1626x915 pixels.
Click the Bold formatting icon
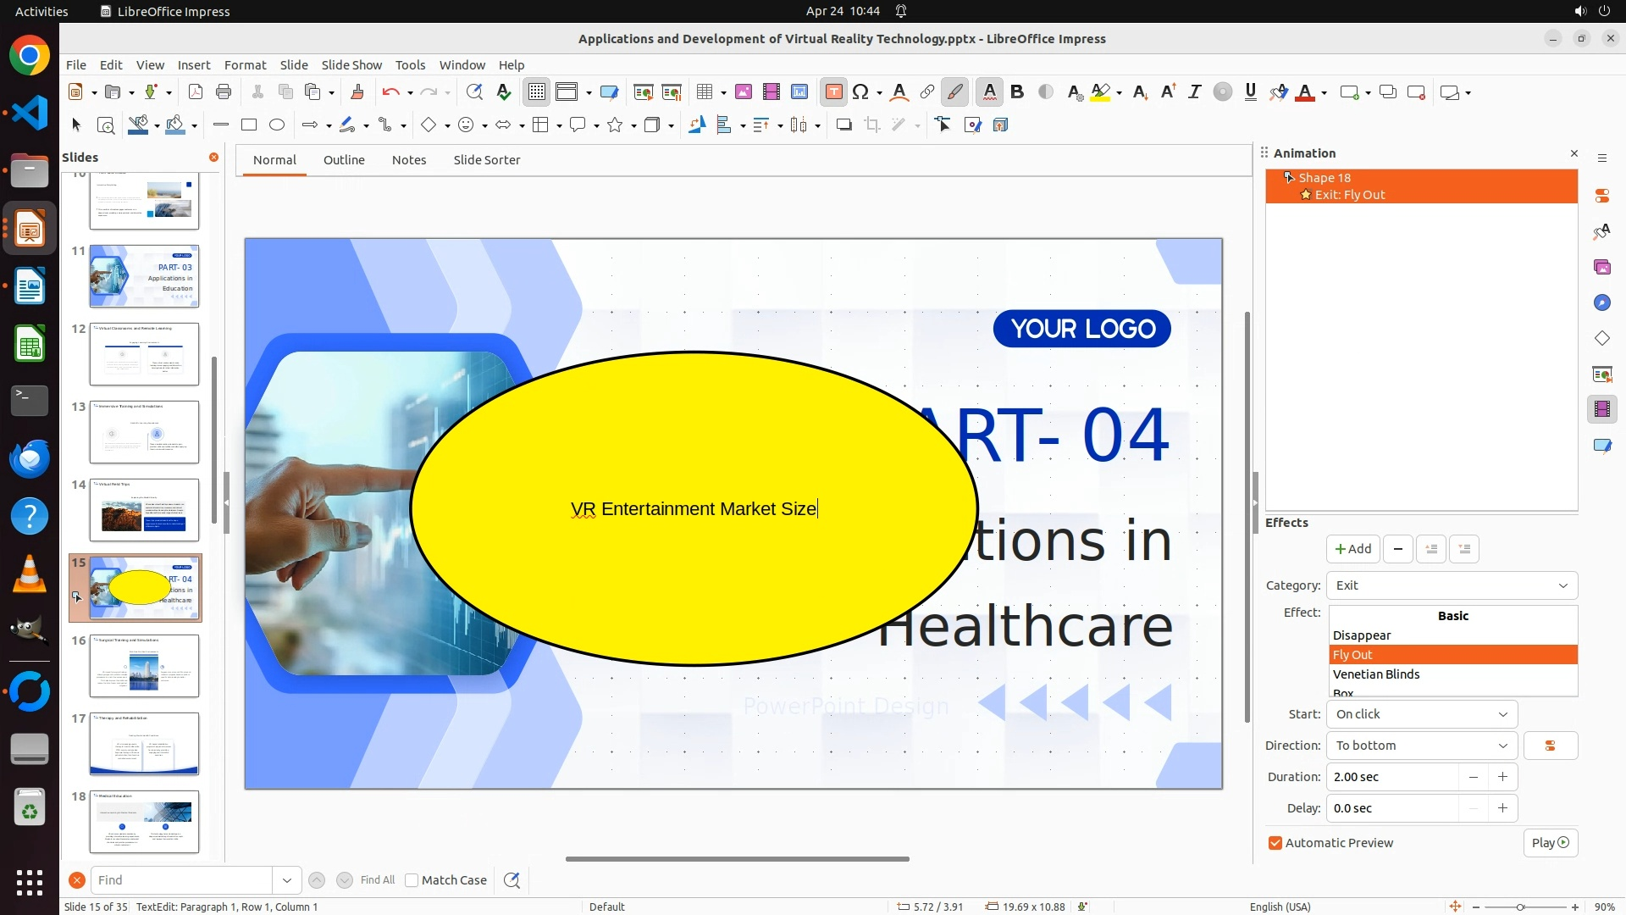point(1017,92)
